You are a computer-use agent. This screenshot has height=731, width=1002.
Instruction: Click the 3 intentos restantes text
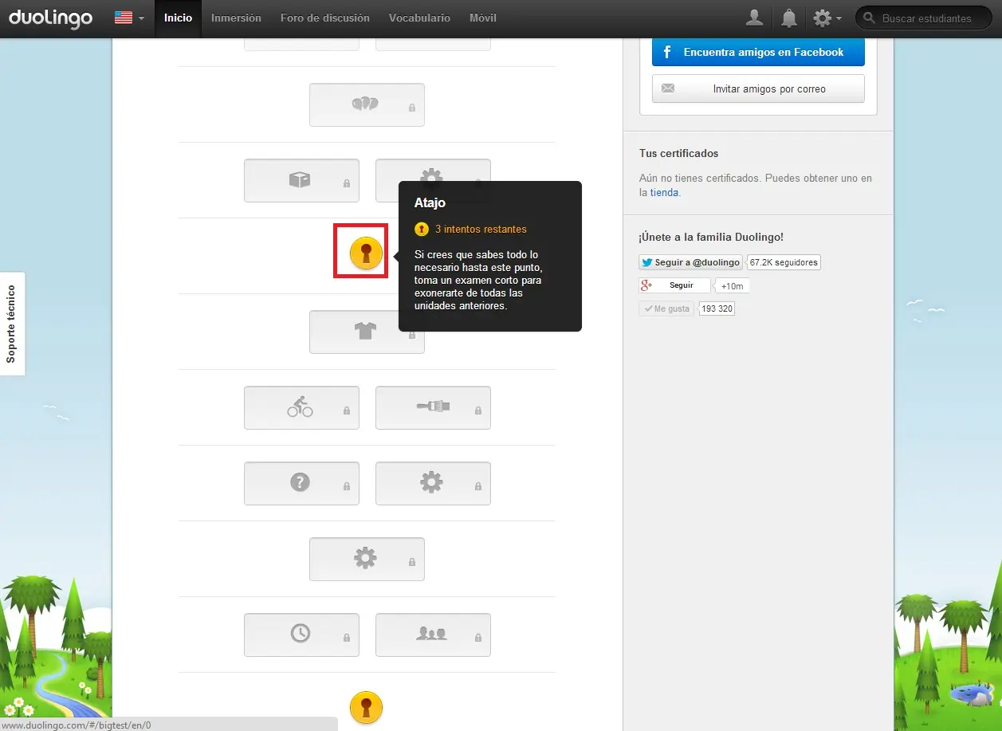pos(481,230)
